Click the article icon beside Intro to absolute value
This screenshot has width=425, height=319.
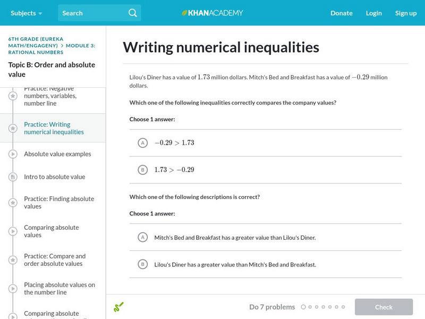tap(13, 177)
